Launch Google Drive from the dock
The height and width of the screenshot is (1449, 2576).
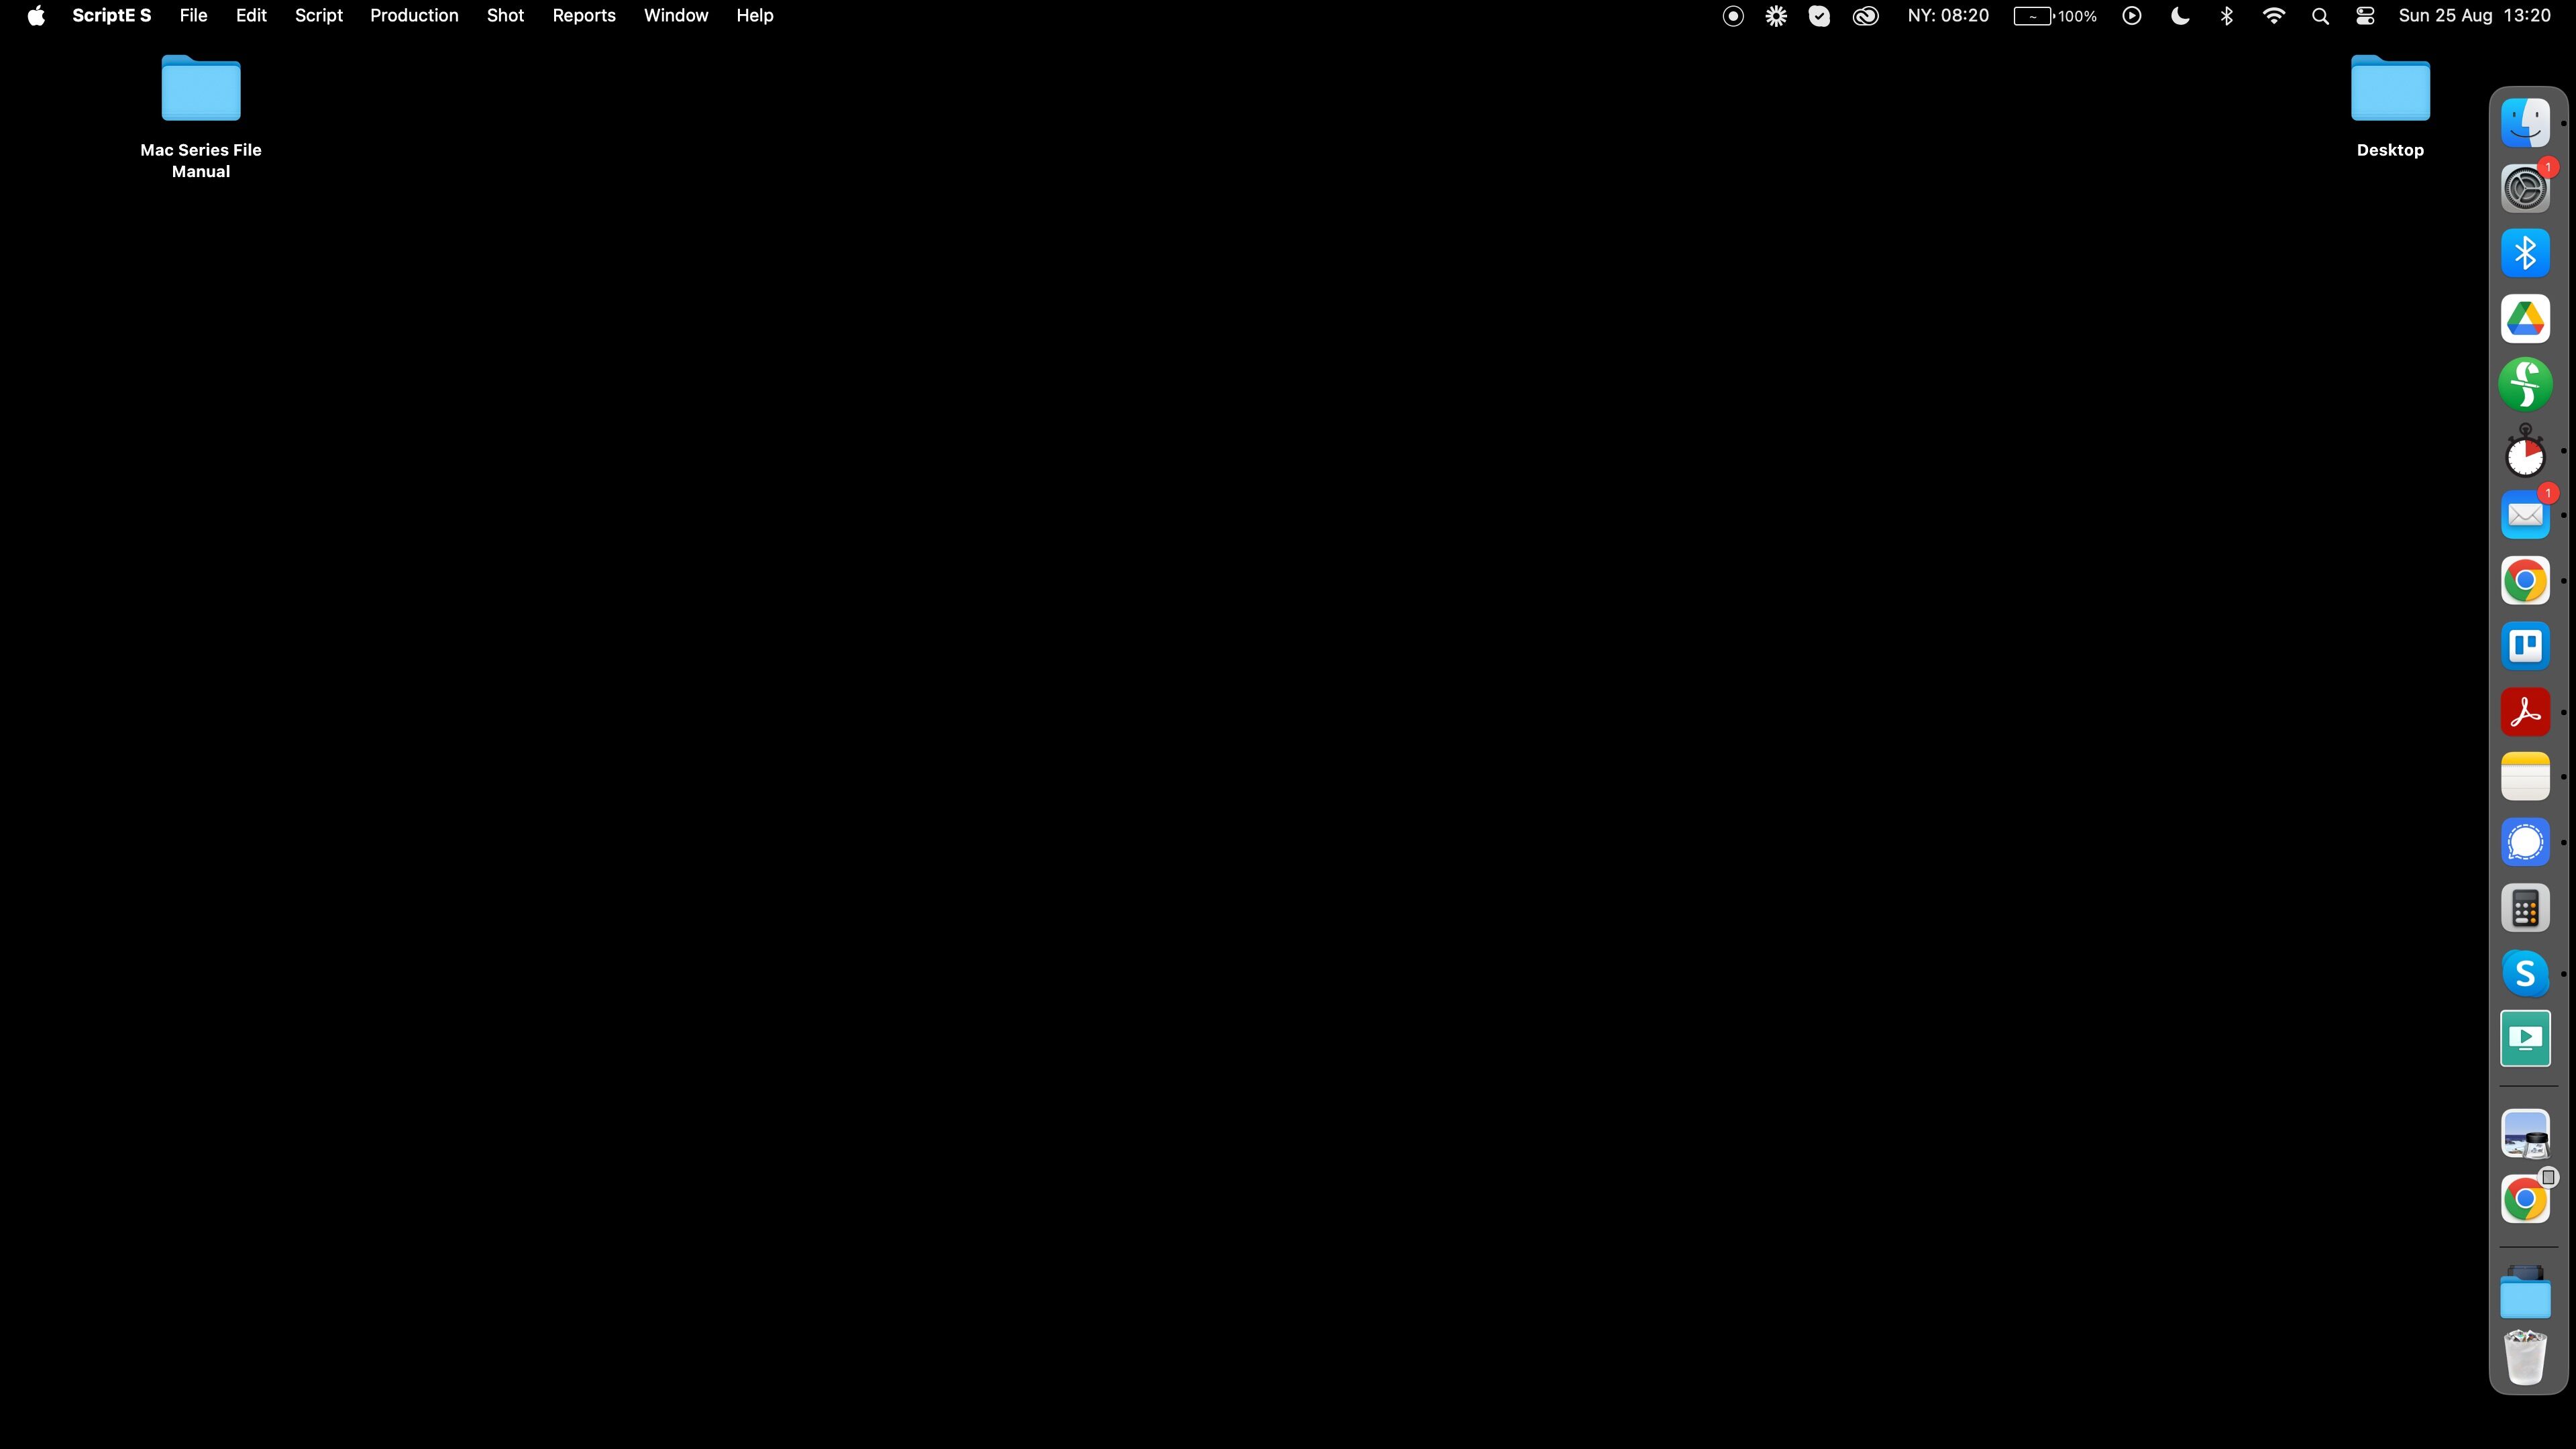pyautogui.click(x=2525, y=319)
